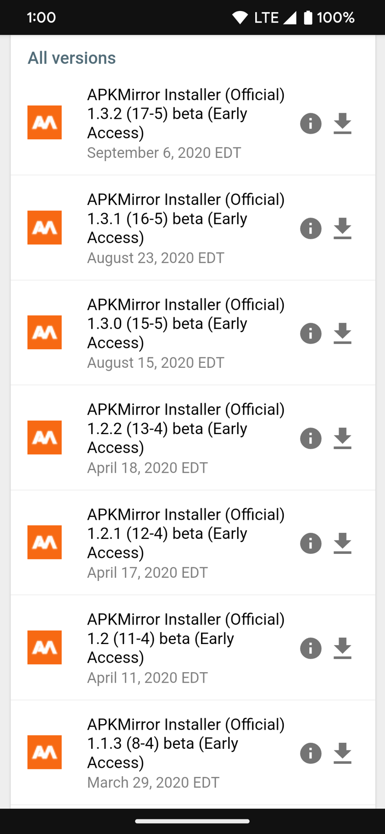Screen dimensions: 385x834
Task: Tap the Wi-Fi status icon
Action: click(240, 17)
